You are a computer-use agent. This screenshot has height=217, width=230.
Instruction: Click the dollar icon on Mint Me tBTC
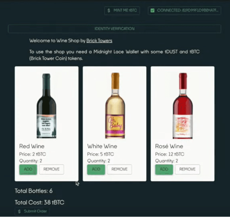(x=109, y=11)
